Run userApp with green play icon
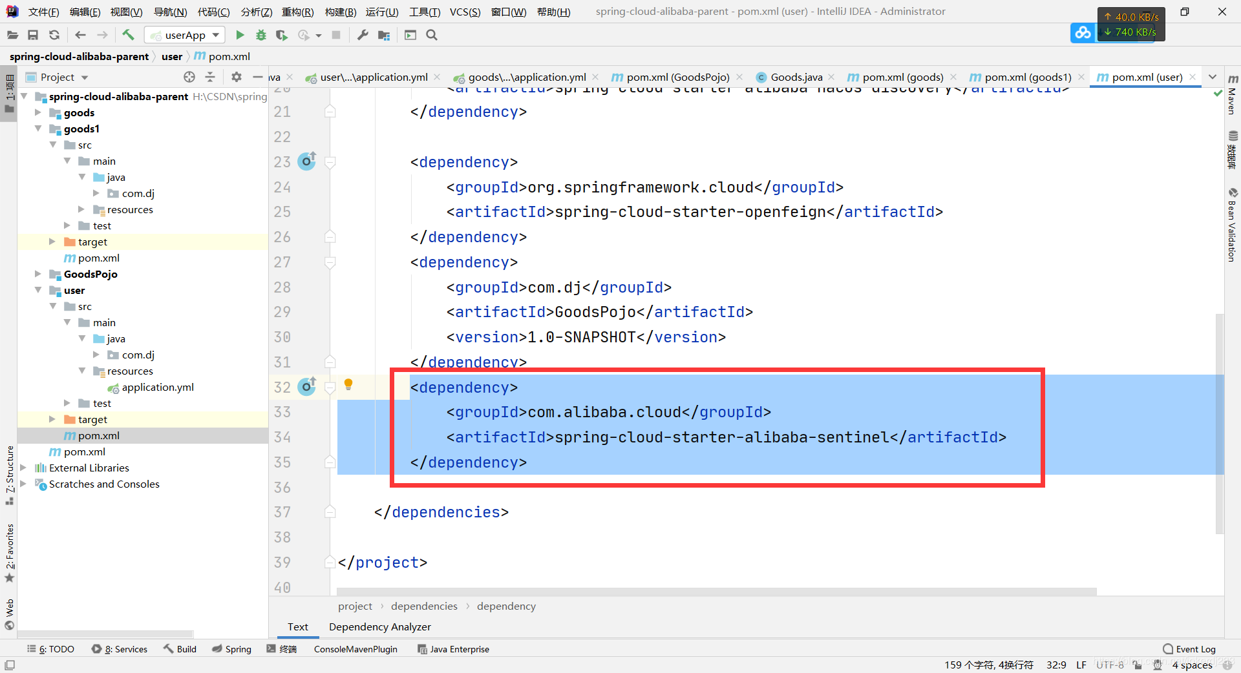Viewport: 1241px width, 673px height. click(240, 35)
